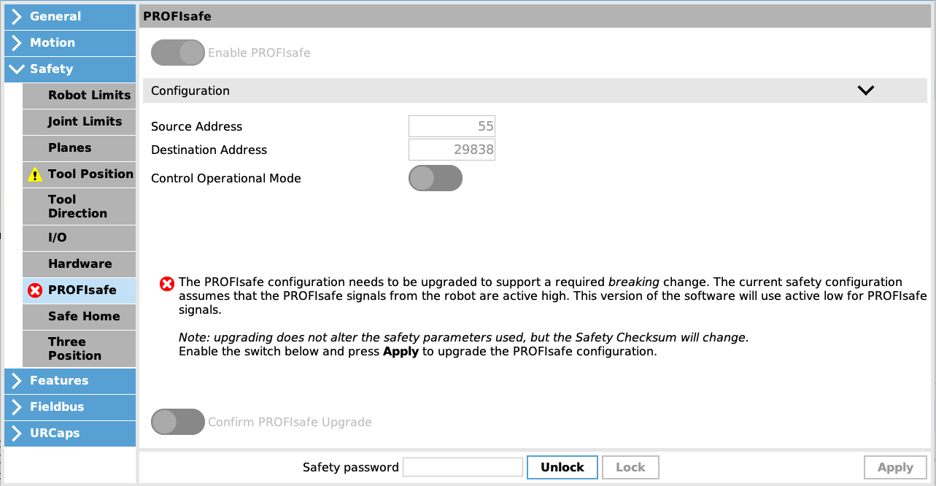936x486 pixels.
Task: Expand the Features sidebar section
Action: click(x=70, y=380)
